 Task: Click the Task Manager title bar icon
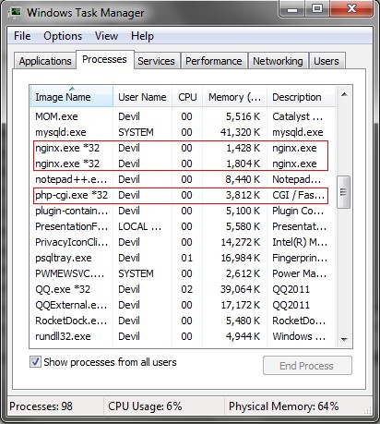pos(15,13)
